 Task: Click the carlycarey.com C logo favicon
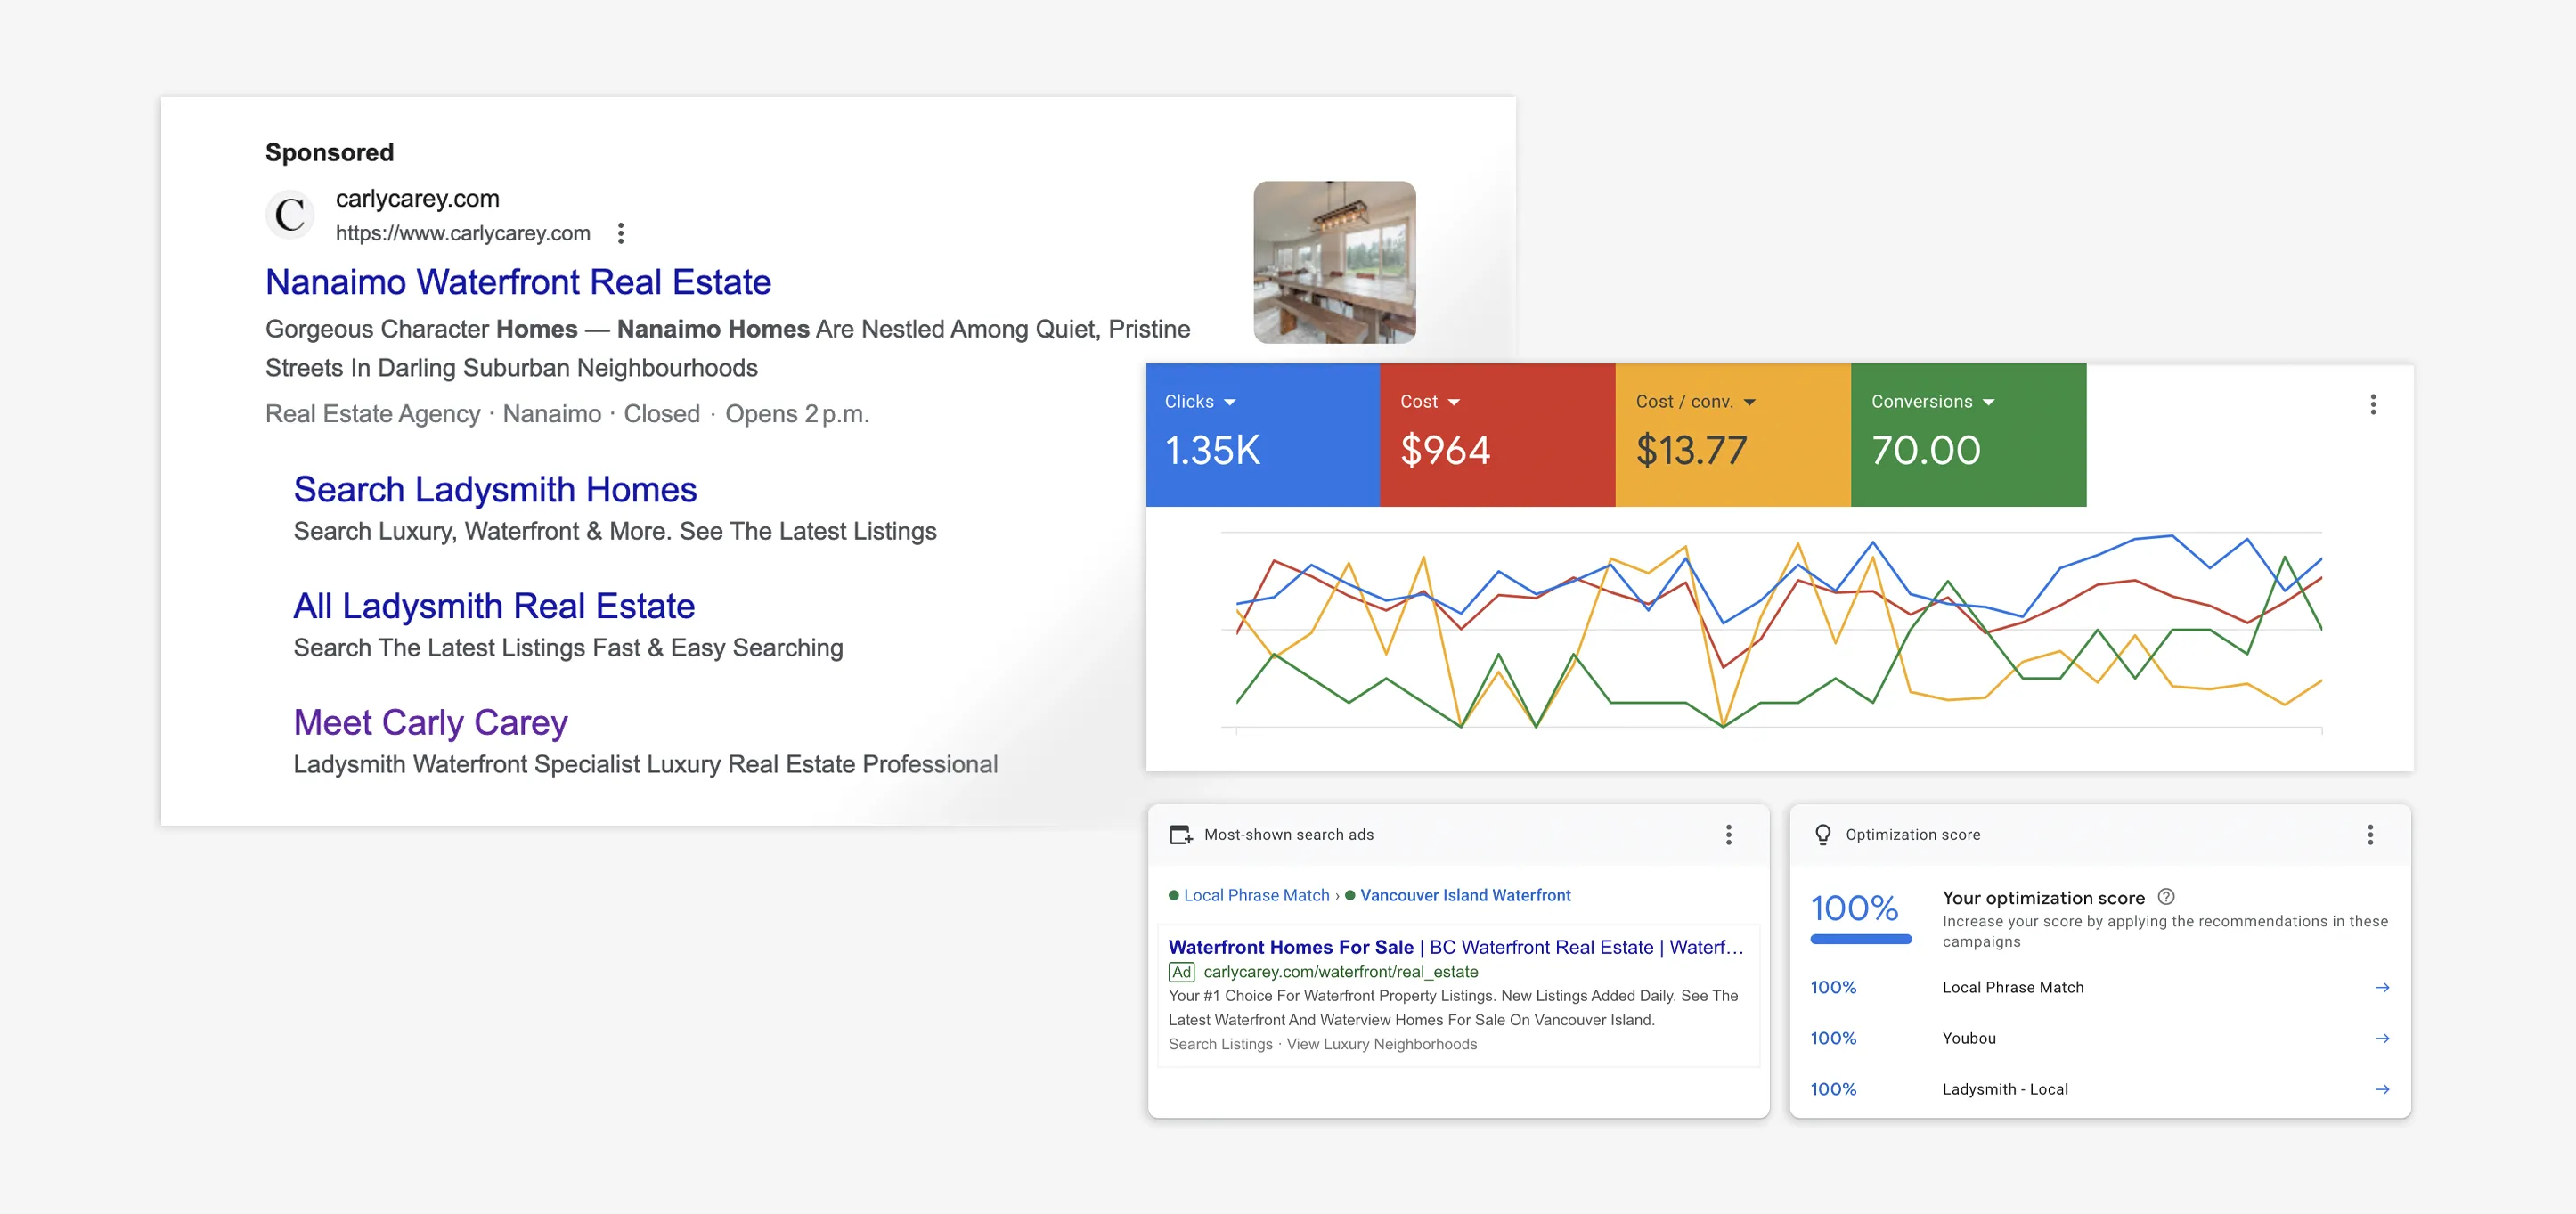(x=290, y=214)
